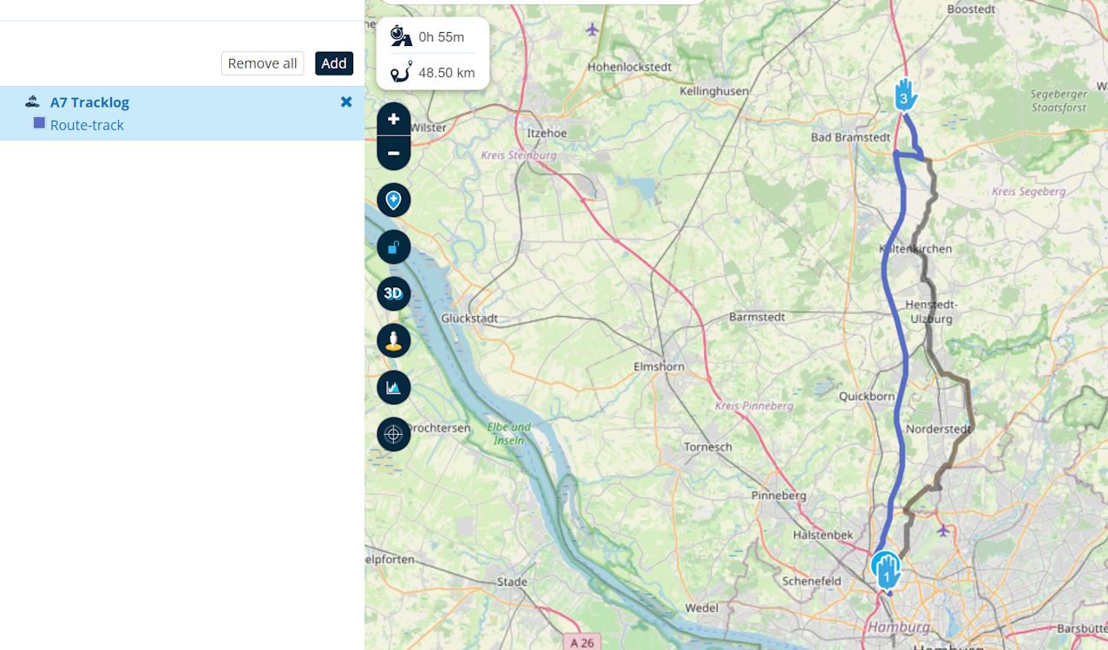Click waypoint marker 1 near Hamburg
The image size is (1108, 650).
[886, 569]
